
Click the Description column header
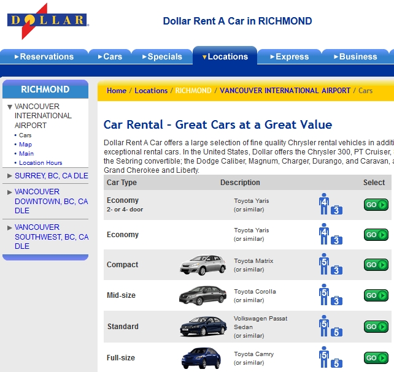coord(240,183)
